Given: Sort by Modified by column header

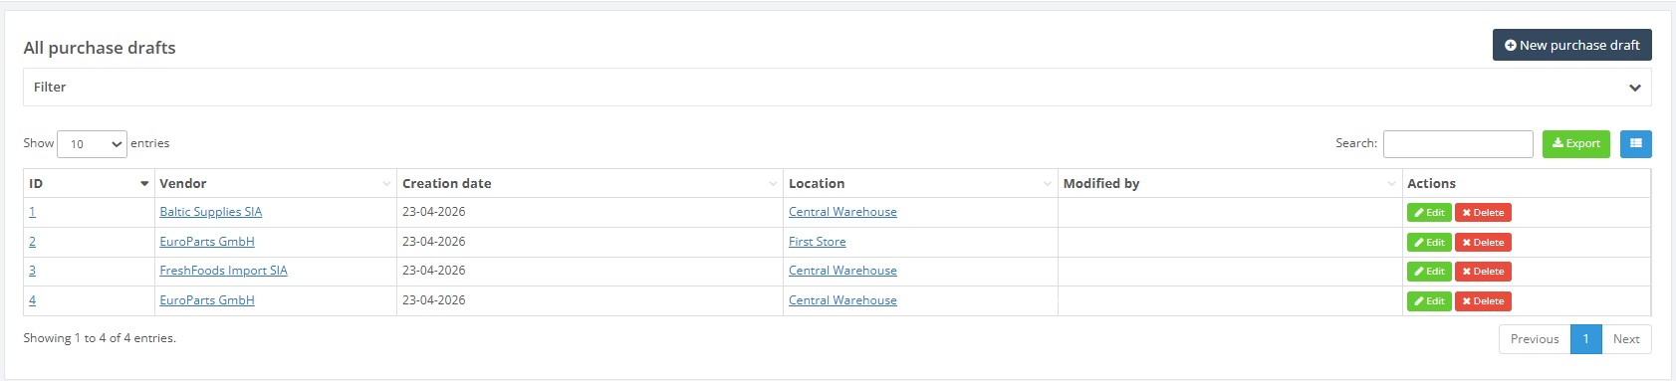Looking at the screenshot, I should (x=1231, y=184).
